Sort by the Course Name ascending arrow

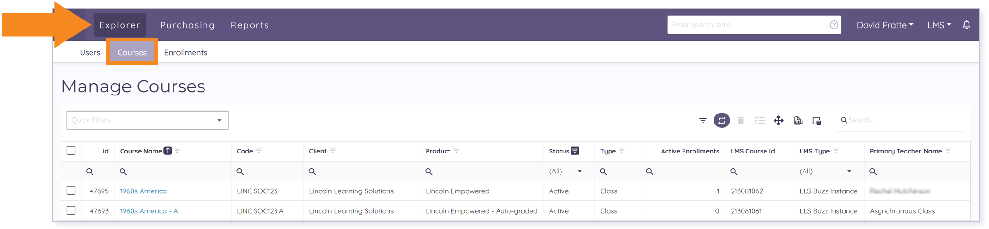168,151
